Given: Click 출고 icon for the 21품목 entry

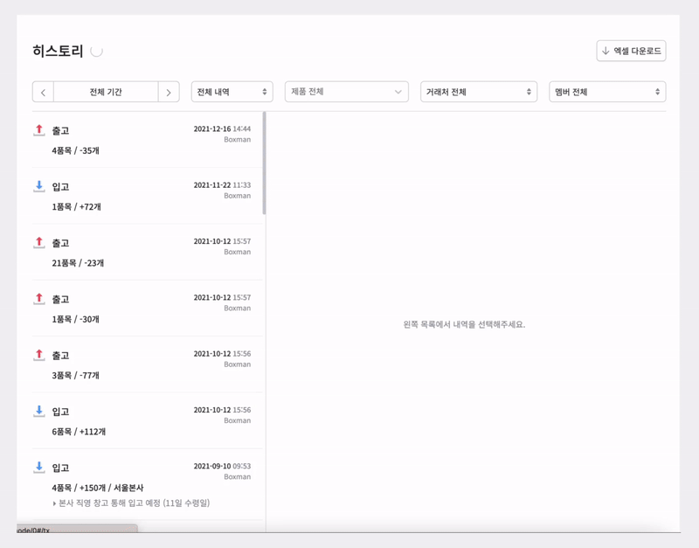Looking at the screenshot, I should coord(38,242).
